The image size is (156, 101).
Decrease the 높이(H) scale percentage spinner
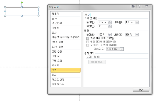[x=110, y=35]
